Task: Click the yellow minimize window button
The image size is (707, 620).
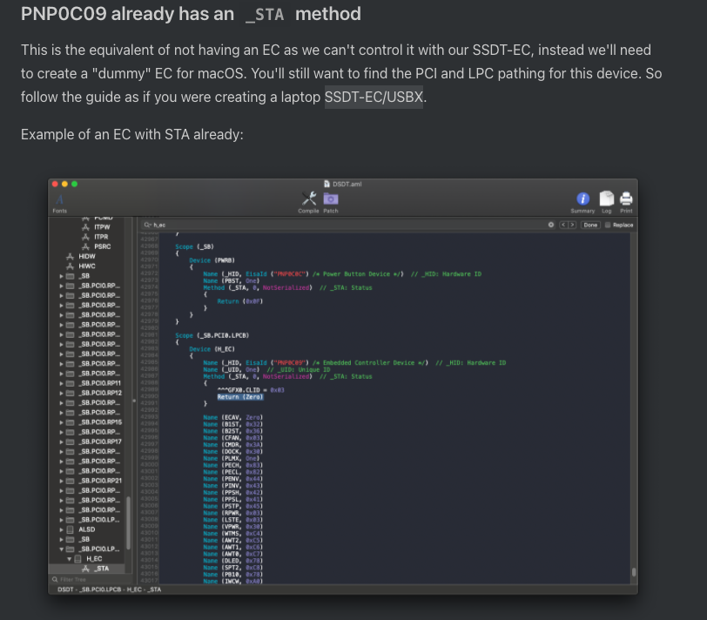Action: click(64, 184)
